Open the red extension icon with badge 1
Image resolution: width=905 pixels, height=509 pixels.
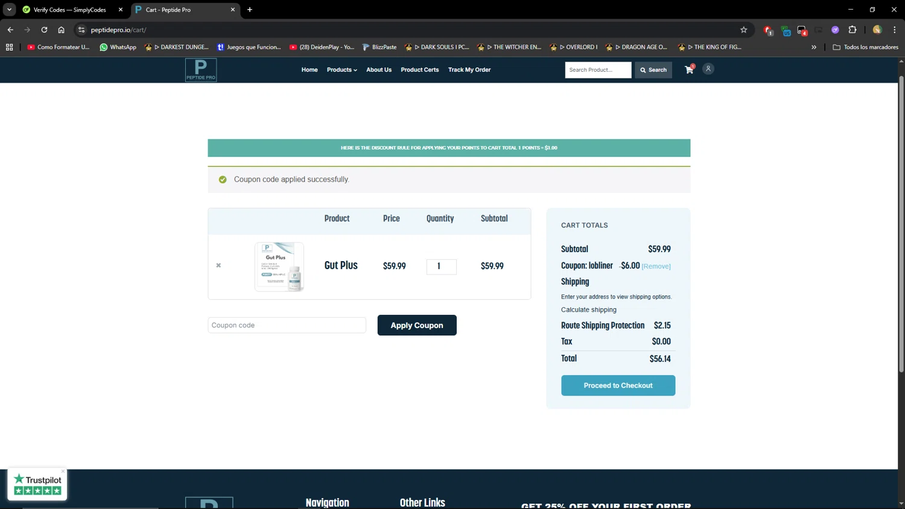pyautogui.click(x=768, y=30)
